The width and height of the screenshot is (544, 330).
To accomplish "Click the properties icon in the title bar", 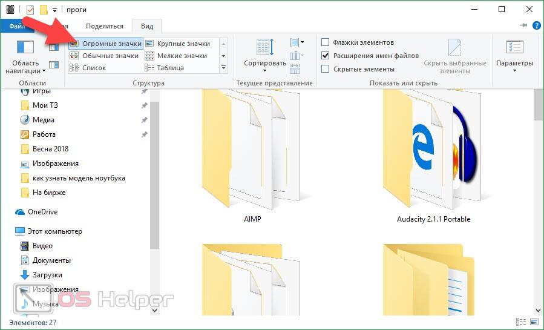I will click(30, 10).
